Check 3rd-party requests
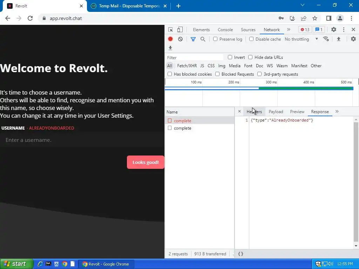Viewport: 359px width, 269px height. click(x=259, y=74)
